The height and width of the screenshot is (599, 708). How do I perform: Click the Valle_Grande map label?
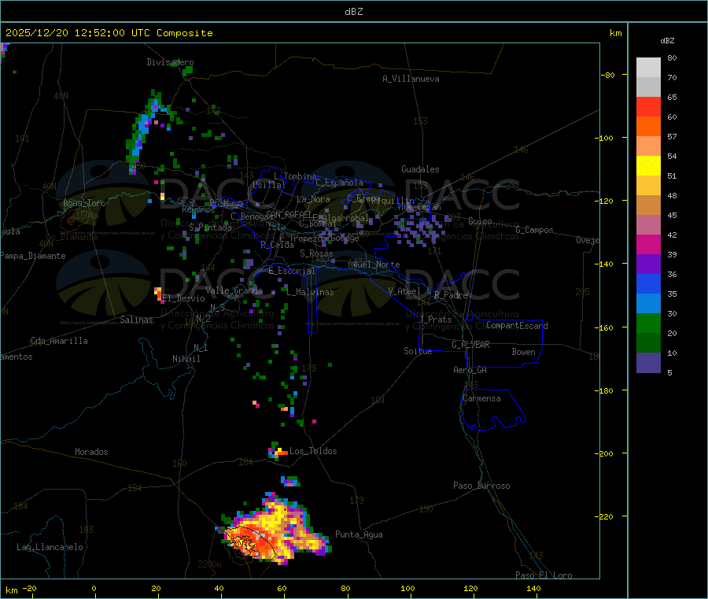click(x=234, y=290)
